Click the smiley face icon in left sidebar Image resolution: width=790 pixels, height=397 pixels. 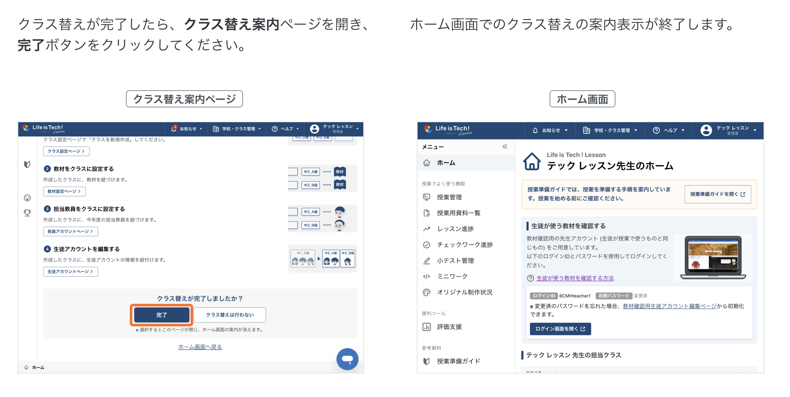pyautogui.click(x=27, y=198)
